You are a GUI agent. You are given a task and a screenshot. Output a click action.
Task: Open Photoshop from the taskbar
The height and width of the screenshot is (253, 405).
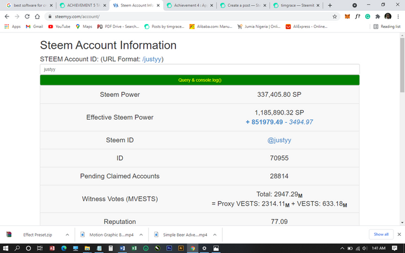tap(169, 248)
